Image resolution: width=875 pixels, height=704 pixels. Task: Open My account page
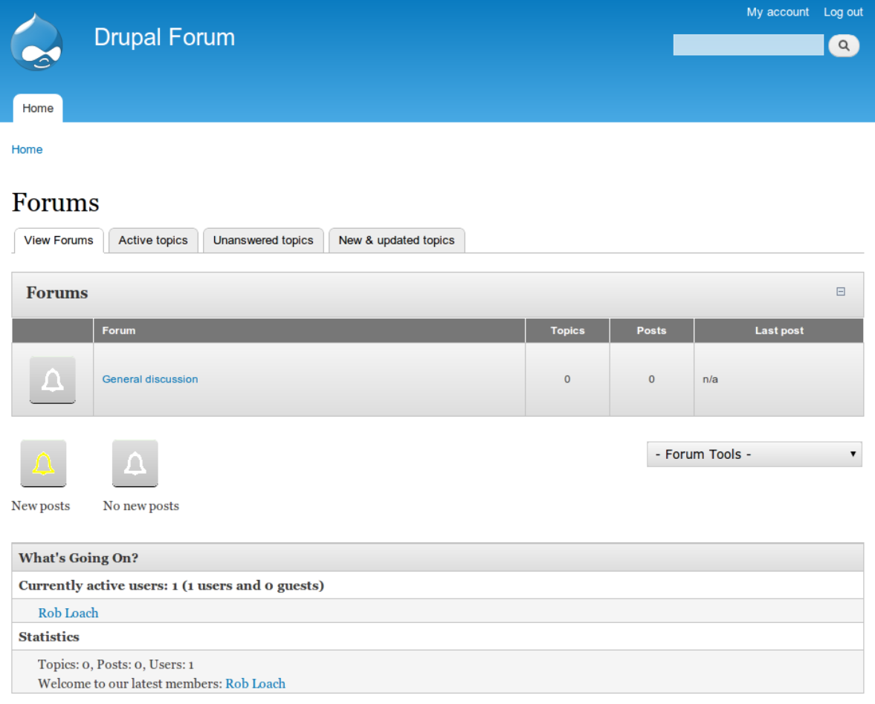(x=778, y=12)
